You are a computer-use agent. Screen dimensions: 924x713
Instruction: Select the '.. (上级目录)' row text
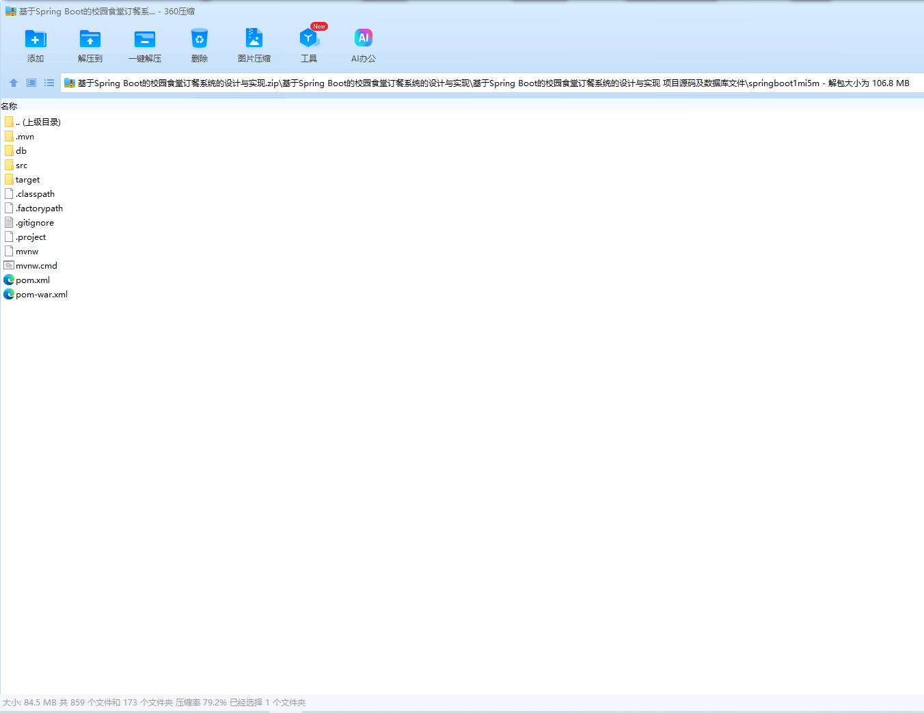38,122
